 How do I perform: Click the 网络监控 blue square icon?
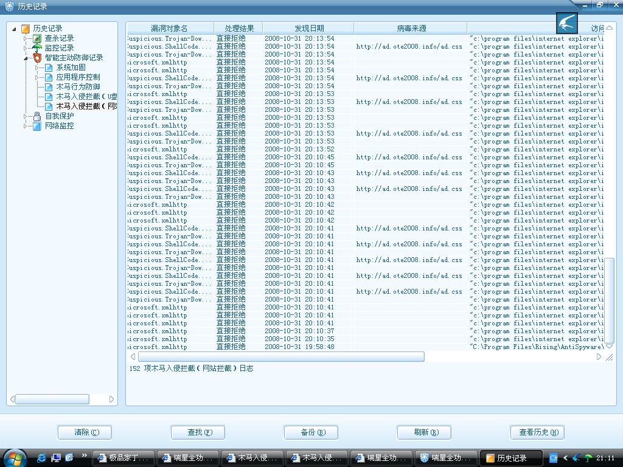click(x=37, y=126)
